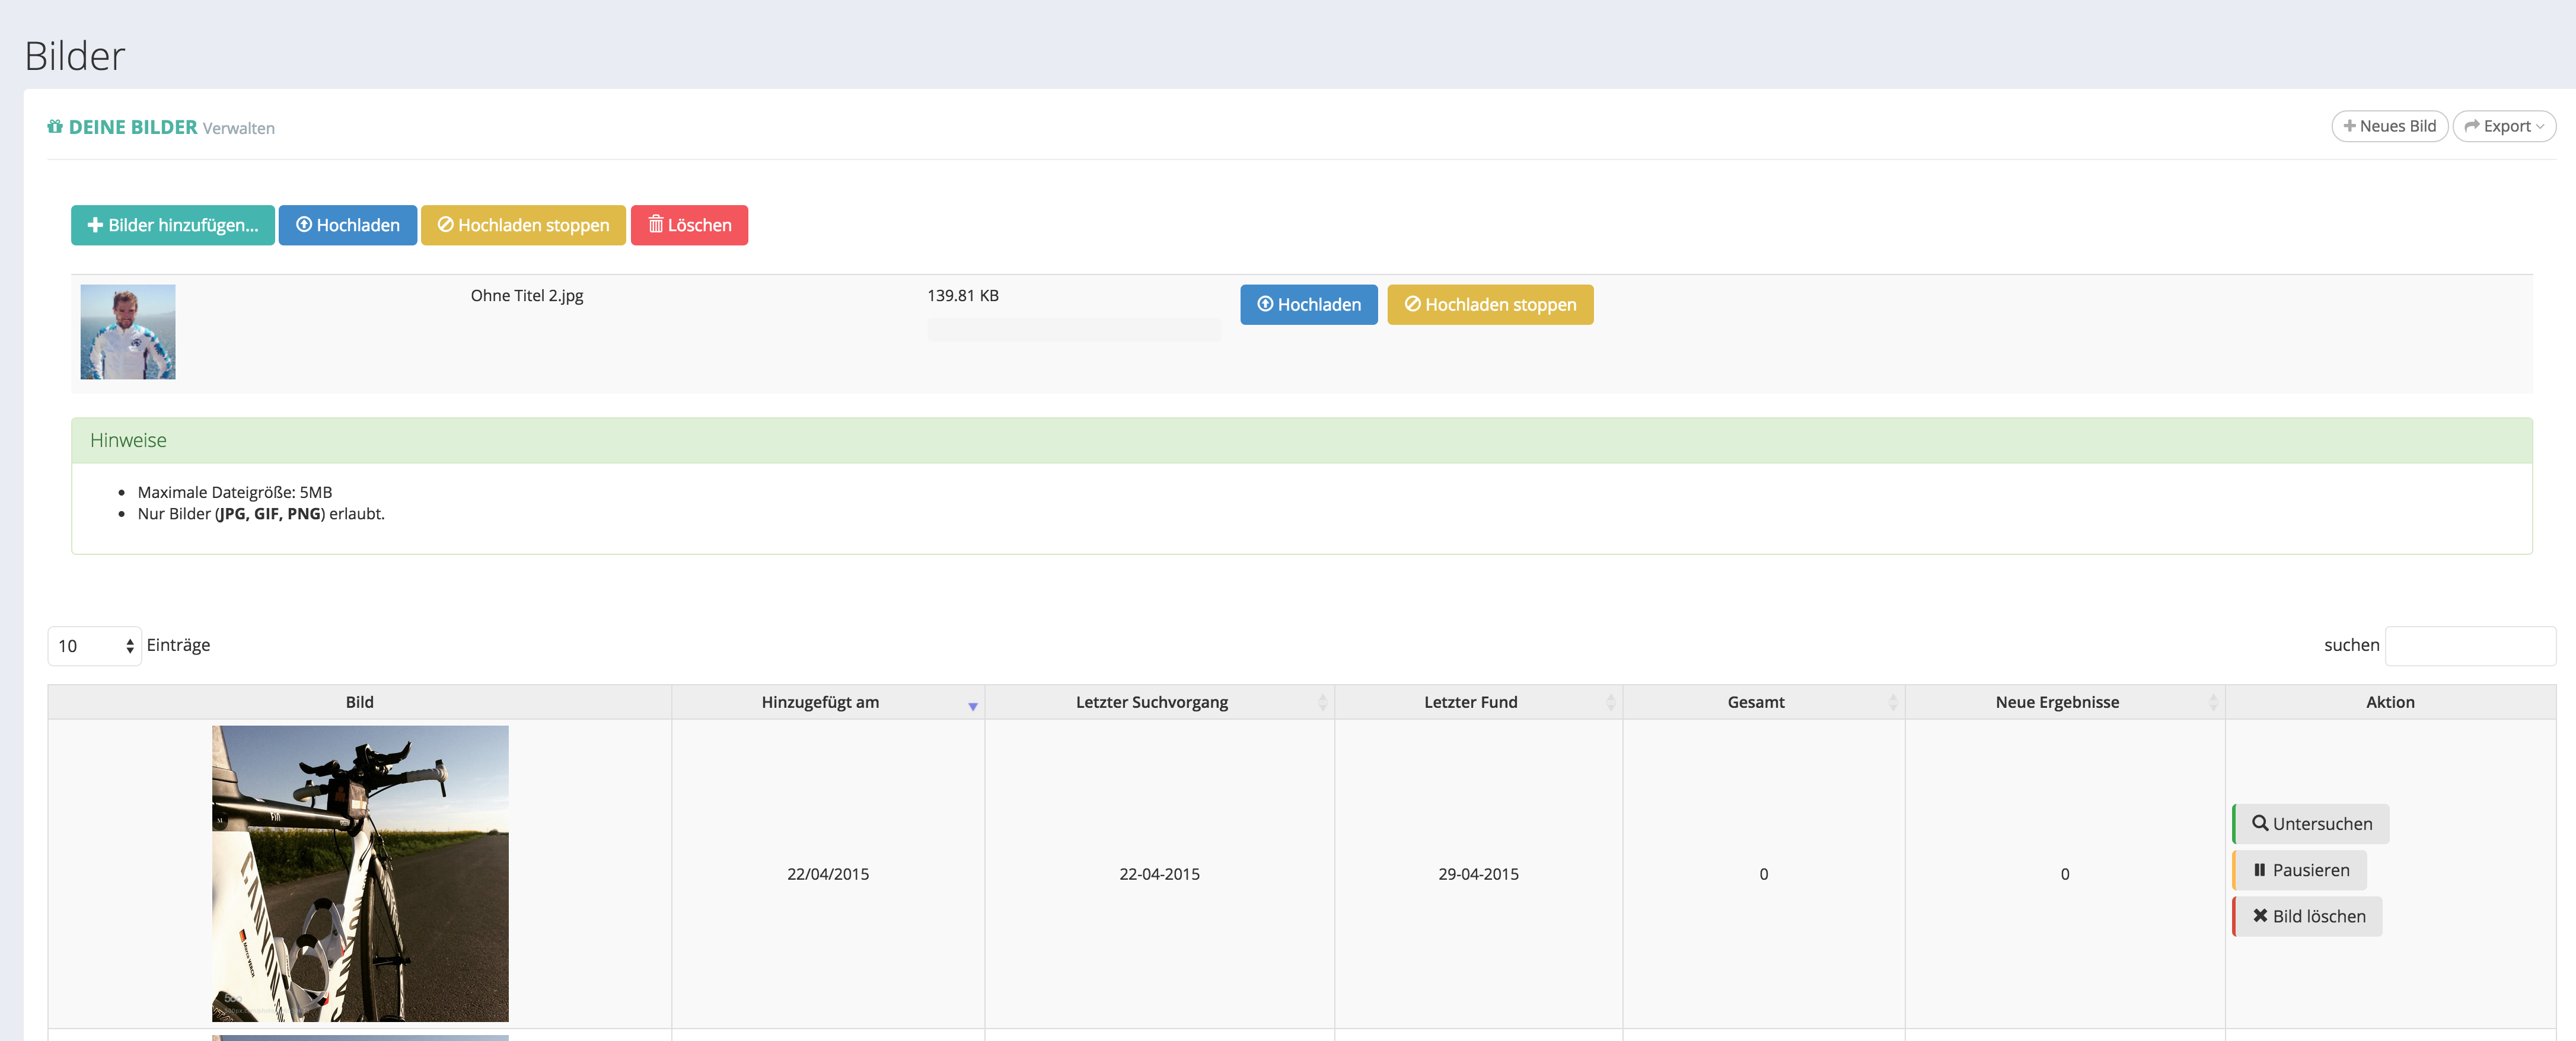The image size is (2576, 1041).
Task: Click the 22-04-2015 Letzter Suchvorgang cell
Action: [1159, 874]
